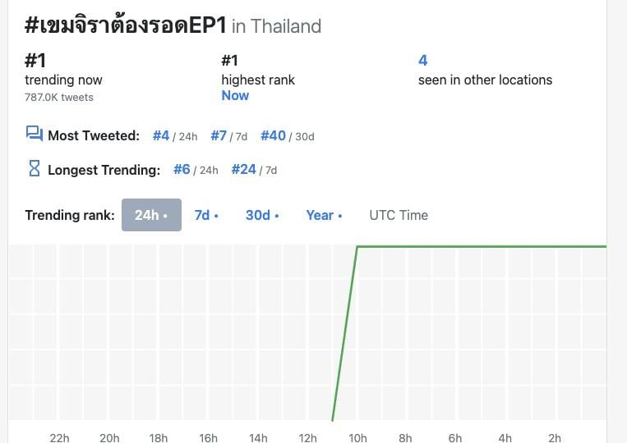627x443 pixels.
Task: Click the 22h marker on time axis
Action: 59,438
